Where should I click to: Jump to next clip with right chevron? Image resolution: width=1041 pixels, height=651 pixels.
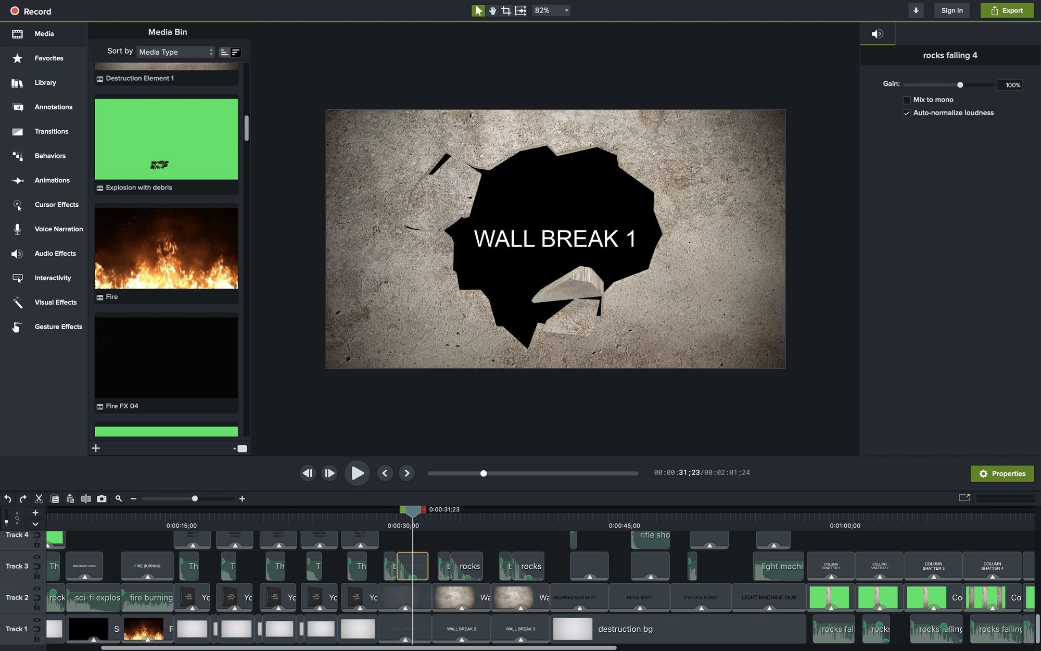[x=407, y=473]
